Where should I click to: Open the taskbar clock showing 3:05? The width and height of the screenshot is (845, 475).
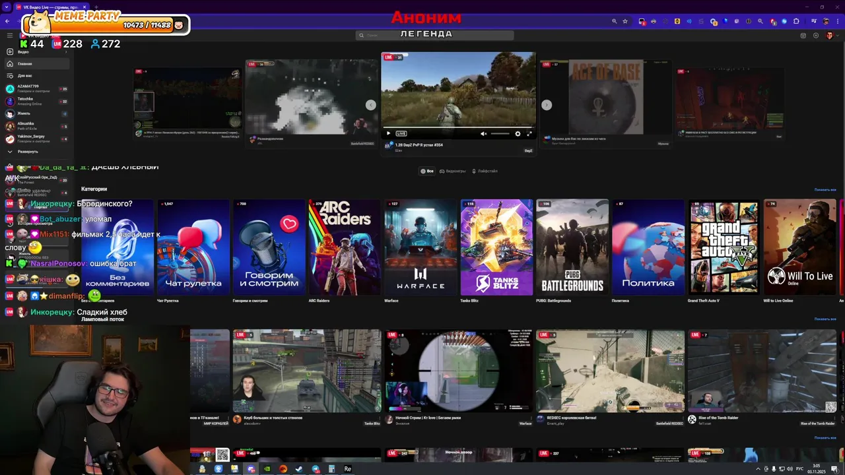point(817,469)
